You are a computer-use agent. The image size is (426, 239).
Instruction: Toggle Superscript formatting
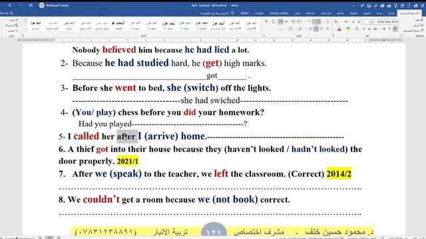click(364, 29)
